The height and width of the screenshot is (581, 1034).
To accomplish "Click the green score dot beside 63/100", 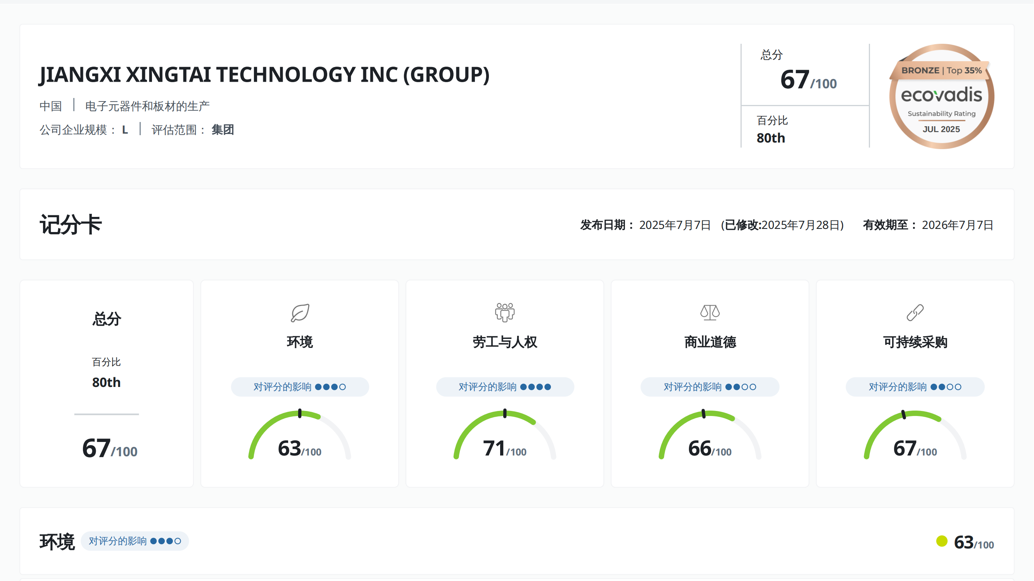I will [941, 541].
